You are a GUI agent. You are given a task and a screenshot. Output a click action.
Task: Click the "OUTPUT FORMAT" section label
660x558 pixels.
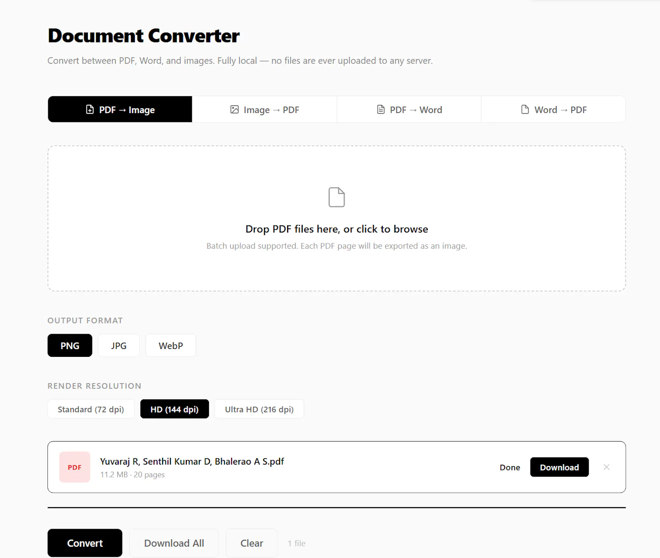(85, 321)
